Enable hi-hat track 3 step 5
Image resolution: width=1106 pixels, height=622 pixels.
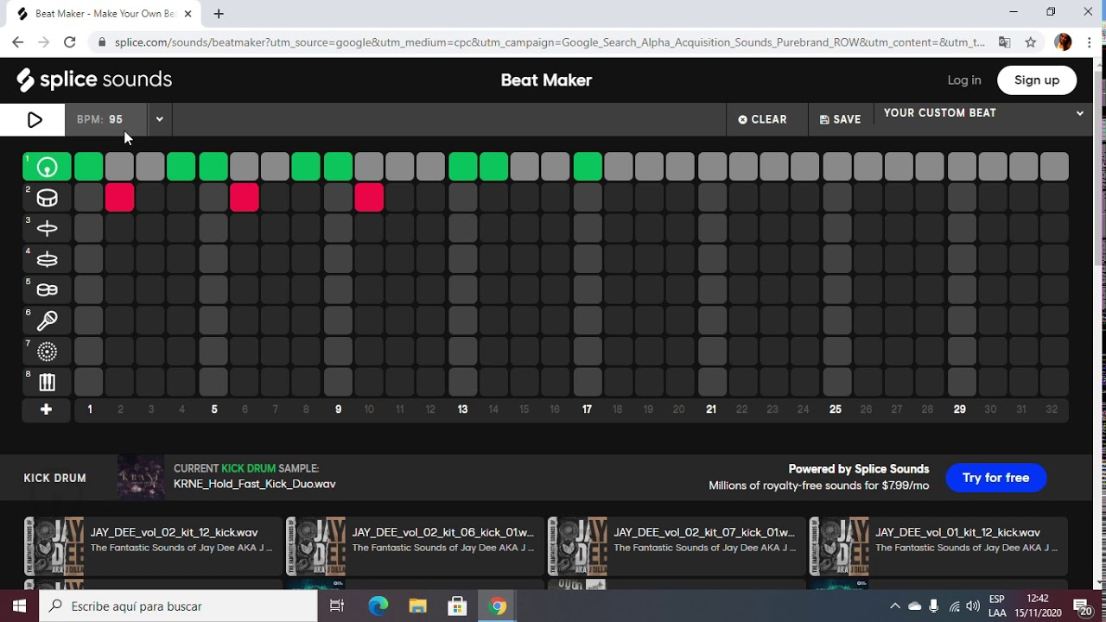point(213,228)
